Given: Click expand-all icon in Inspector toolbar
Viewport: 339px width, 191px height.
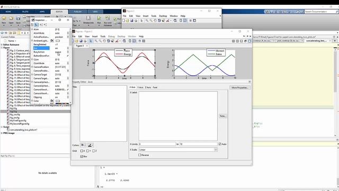Looking at the screenshot, I should click(x=41, y=25).
